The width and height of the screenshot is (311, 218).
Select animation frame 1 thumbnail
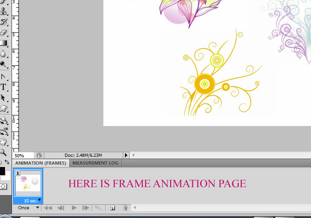28,183
